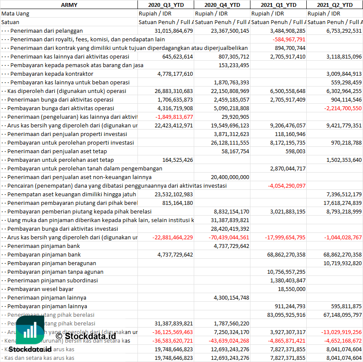Select the 2020_Q4_YTD column header
Viewport: 363px width, 362px height.
point(222,5)
